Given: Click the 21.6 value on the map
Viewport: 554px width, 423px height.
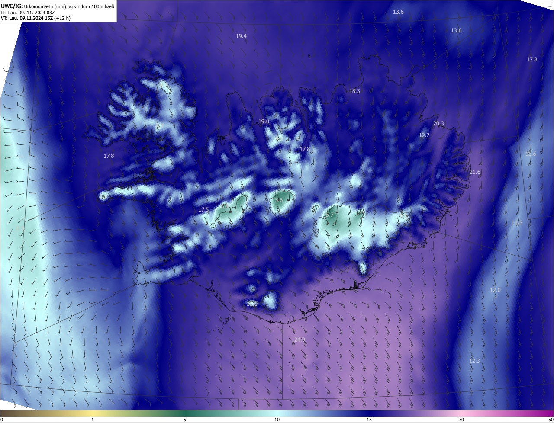Looking at the screenshot, I should tap(475, 172).
